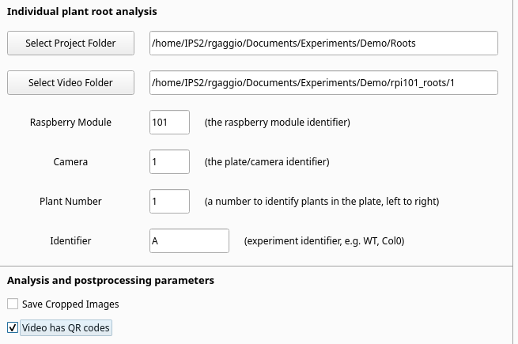Click the Camera identifier input box

coord(169,161)
